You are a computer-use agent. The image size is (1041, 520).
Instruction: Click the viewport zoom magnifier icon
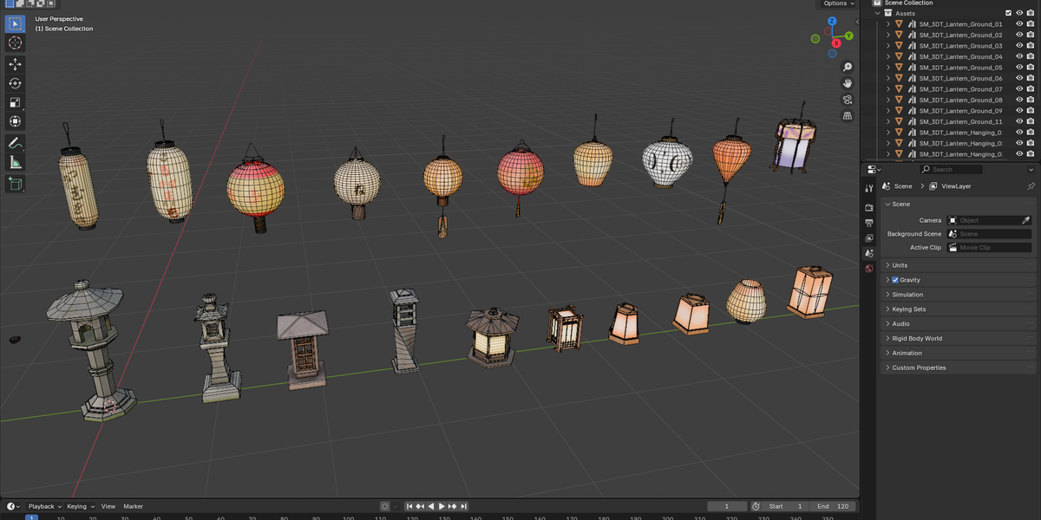[848, 67]
